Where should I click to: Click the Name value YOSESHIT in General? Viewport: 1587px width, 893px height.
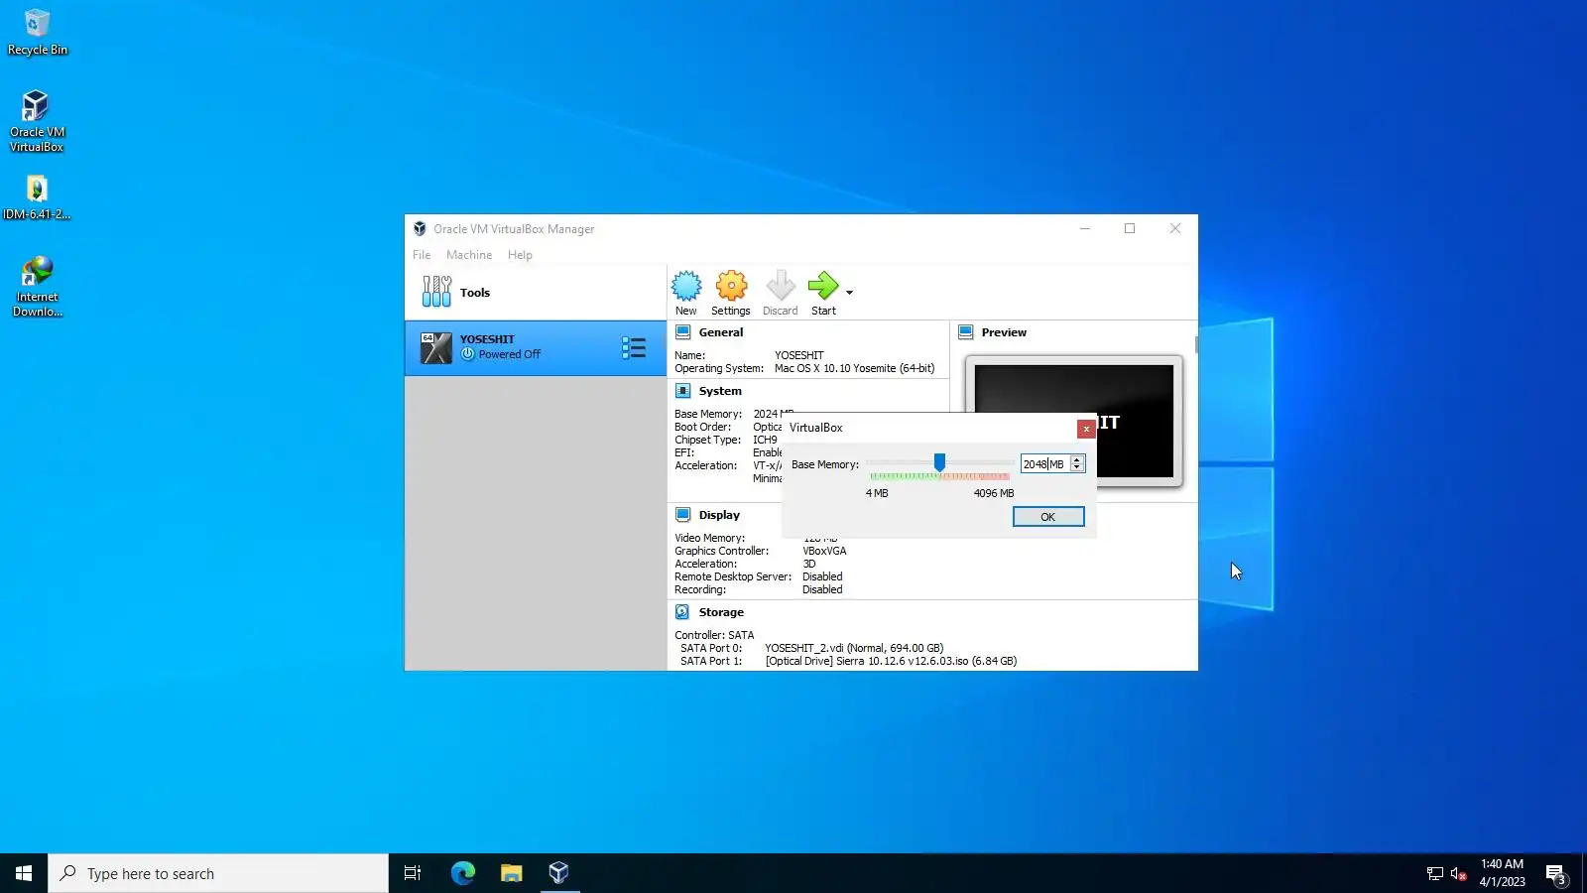(x=798, y=355)
